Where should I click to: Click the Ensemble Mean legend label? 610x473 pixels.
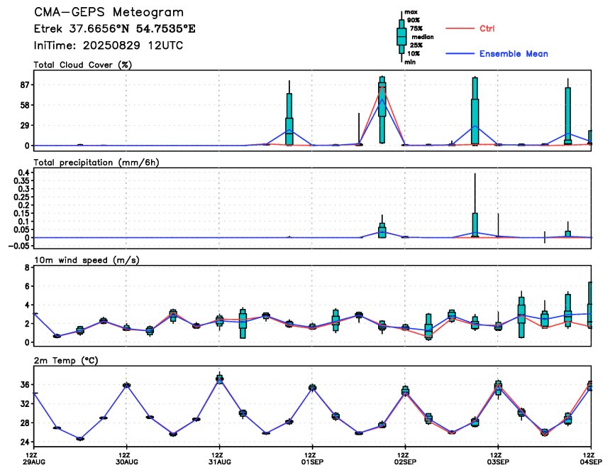[x=514, y=54]
